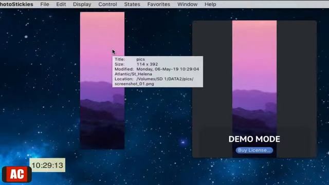Click the Buy License button

pos(254,150)
